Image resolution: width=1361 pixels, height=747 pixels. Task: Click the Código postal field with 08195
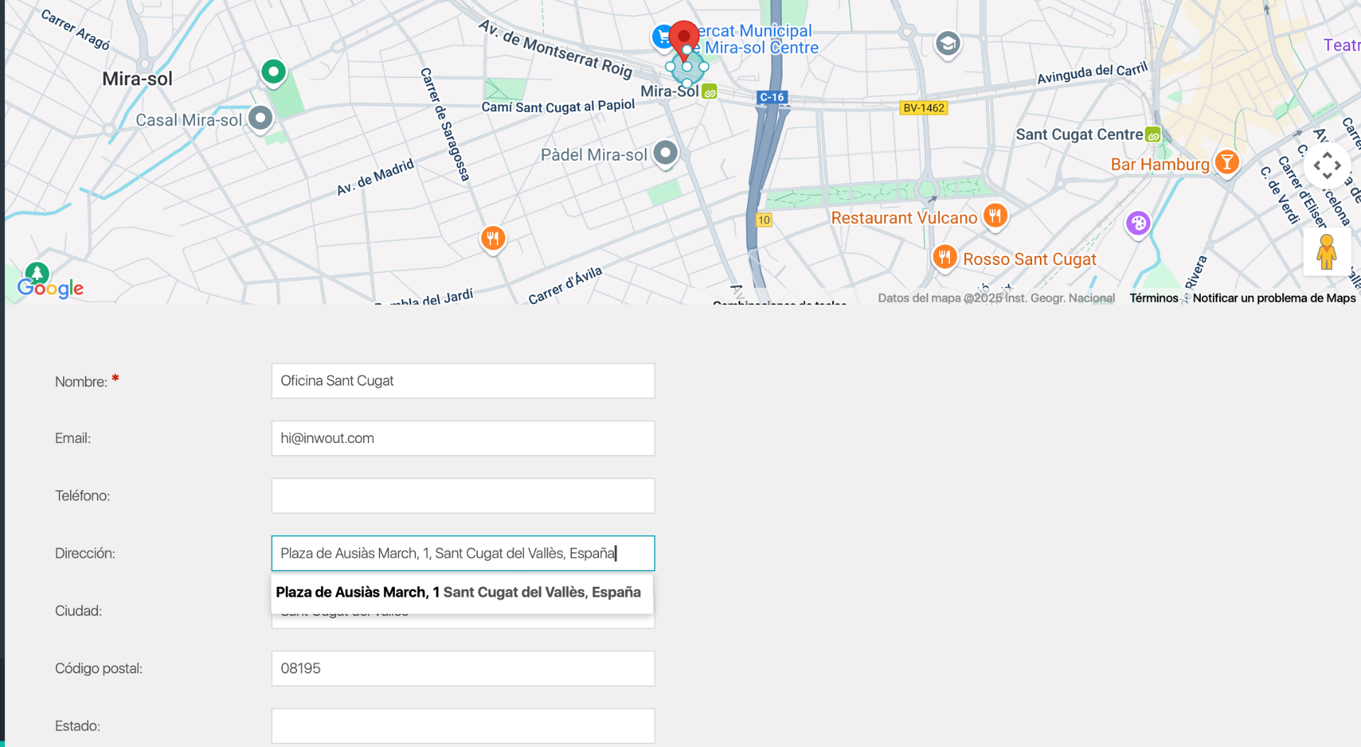(463, 668)
